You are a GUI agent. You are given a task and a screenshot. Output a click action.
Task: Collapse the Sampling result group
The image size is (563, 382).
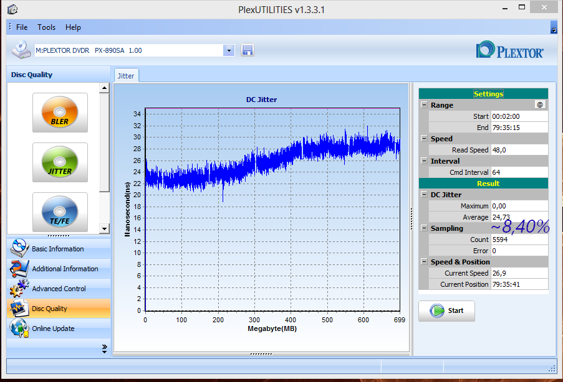coord(424,228)
